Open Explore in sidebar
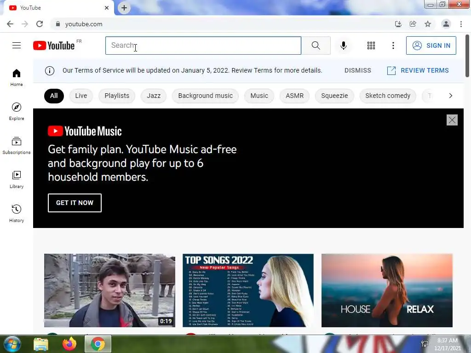Screen dimensions: 471x353 point(17,112)
